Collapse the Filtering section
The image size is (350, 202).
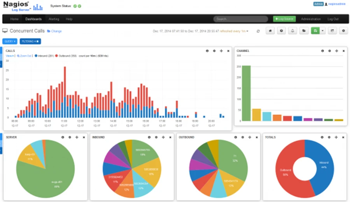tap(30, 41)
